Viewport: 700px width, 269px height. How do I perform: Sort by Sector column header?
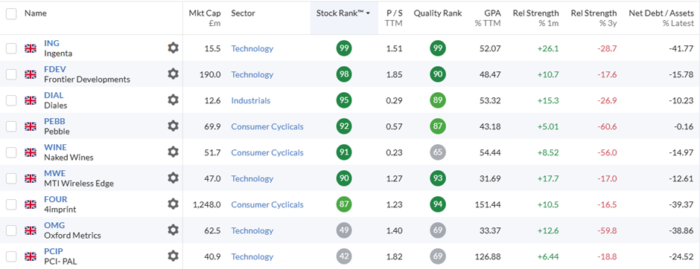[x=243, y=13]
